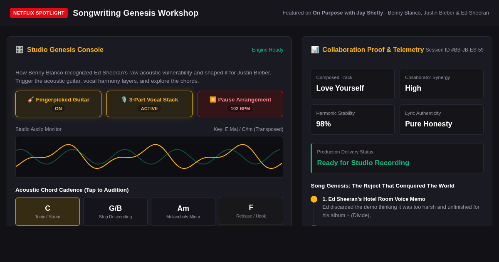499x262 pixels.
Task: Click Ready for Studio Recording status
Action: click(363, 163)
